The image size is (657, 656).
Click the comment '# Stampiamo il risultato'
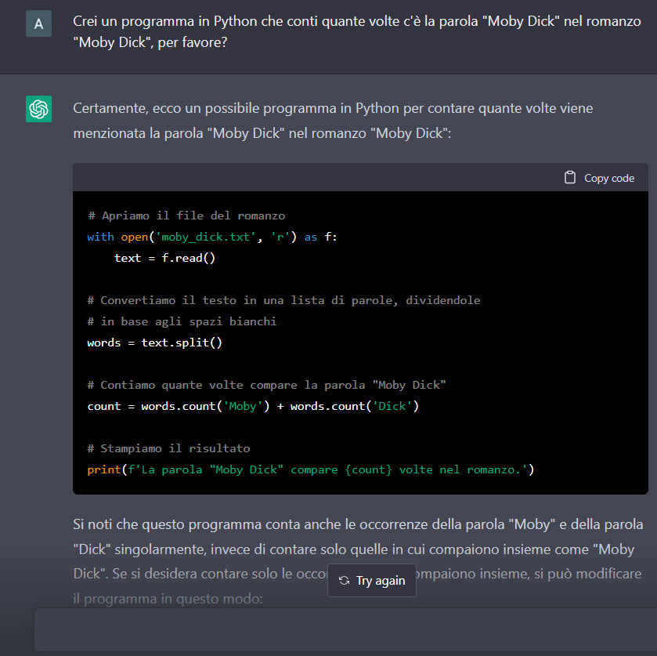(168, 448)
